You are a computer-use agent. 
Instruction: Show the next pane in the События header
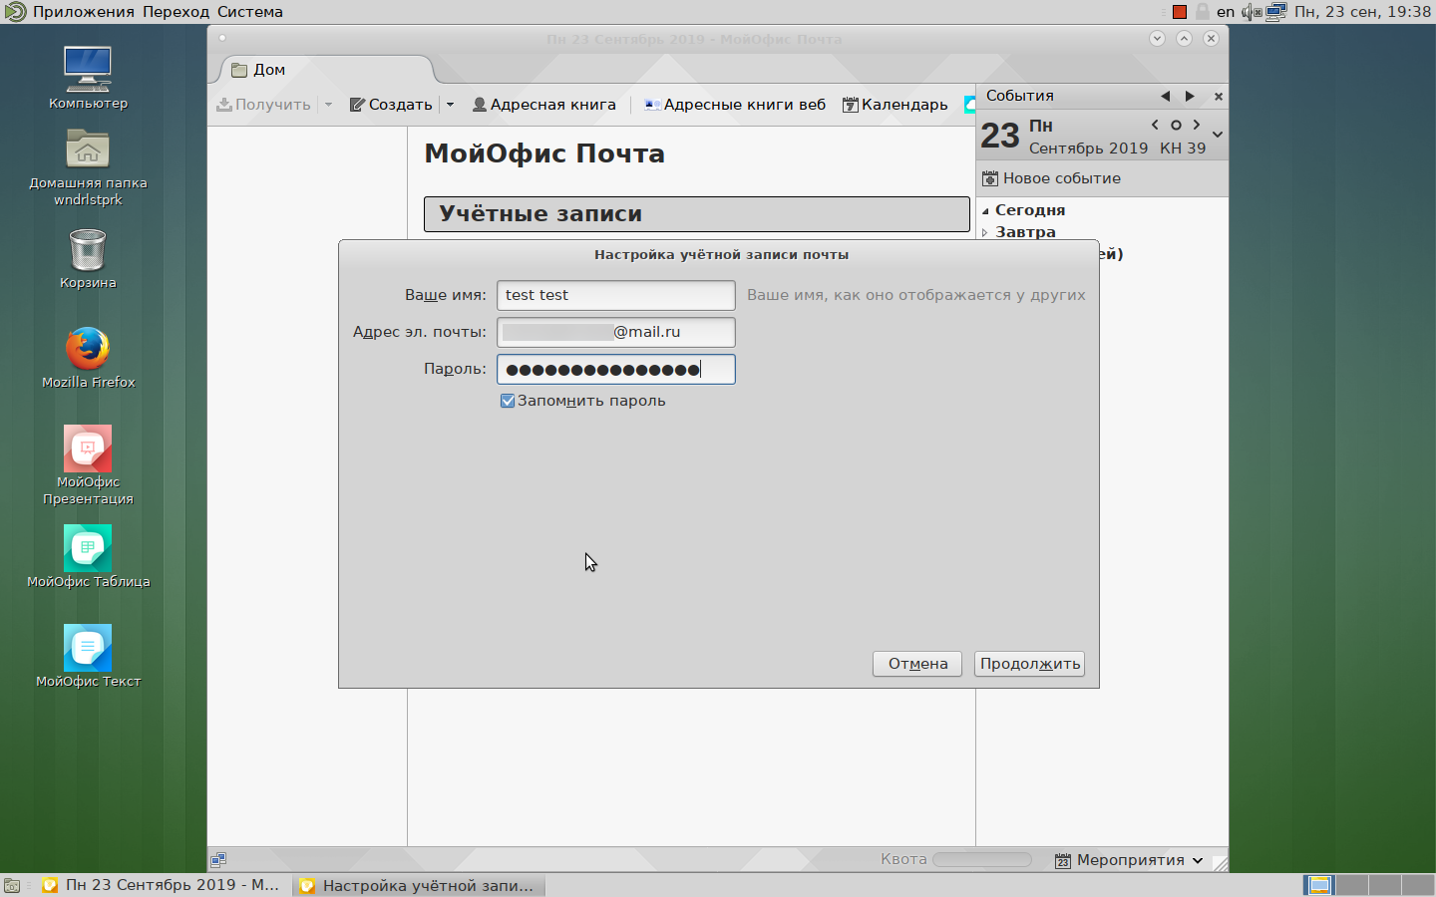click(x=1189, y=96)
